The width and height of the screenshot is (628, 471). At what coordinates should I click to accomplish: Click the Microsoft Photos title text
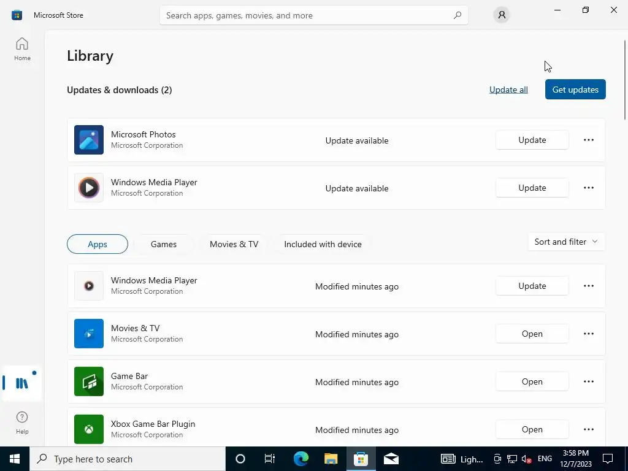coord(144,134)
